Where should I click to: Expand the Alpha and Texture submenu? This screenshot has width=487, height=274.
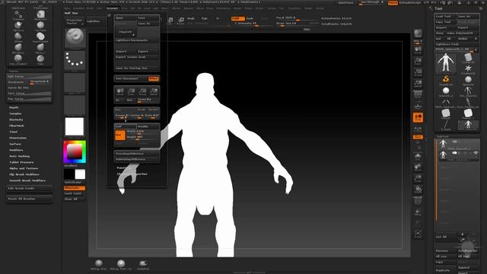click(24, 168)
